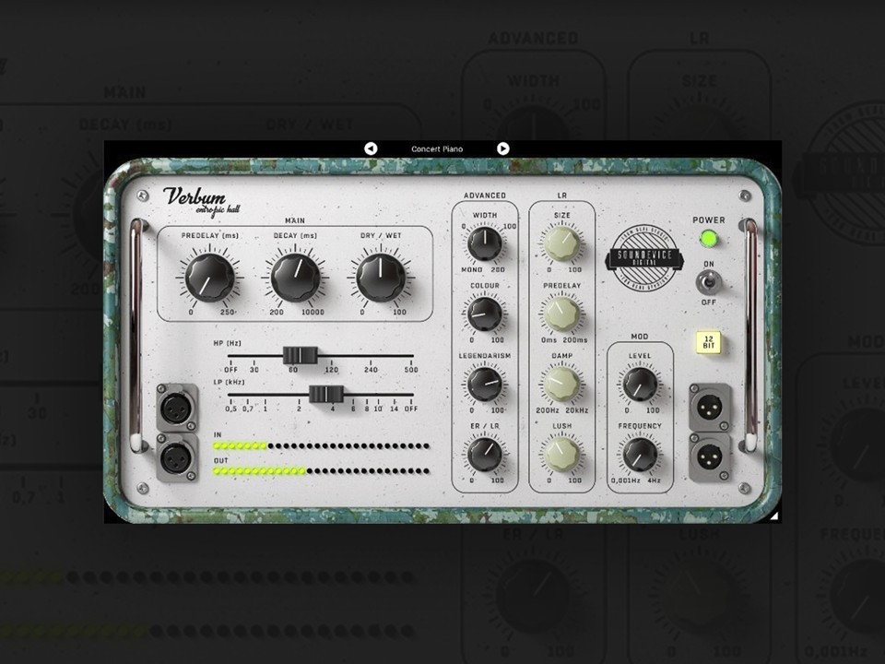Click the LR Predelay knob
This screenshot has height=664, width=885.
pos(562,314)
